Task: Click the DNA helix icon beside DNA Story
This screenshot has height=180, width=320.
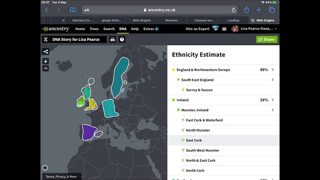Action: 46,40
